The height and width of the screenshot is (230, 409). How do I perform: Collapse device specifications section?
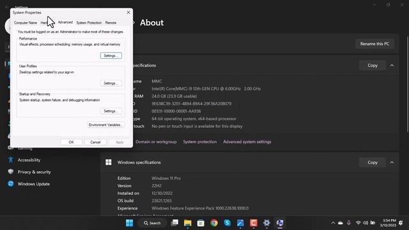pos(392,65)
